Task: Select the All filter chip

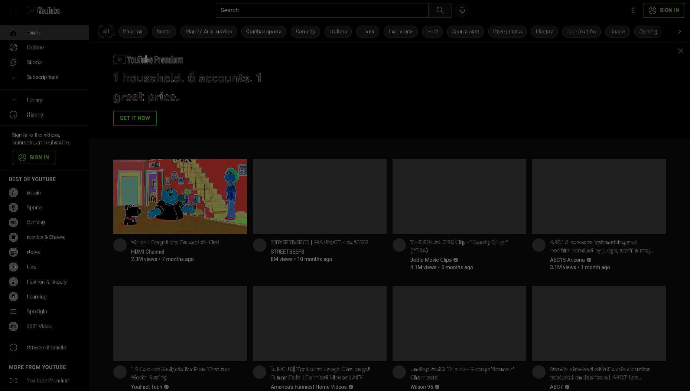Action: (106, 32)
